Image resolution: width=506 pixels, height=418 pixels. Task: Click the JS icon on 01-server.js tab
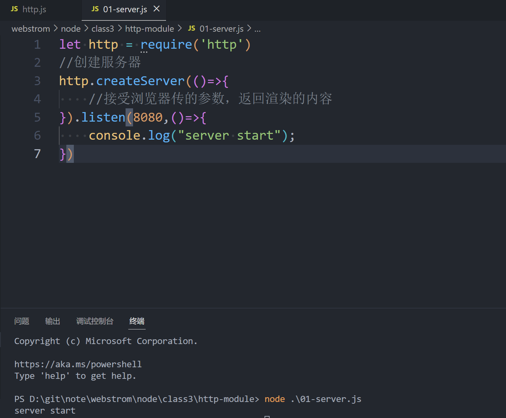[x=95, y=9]
